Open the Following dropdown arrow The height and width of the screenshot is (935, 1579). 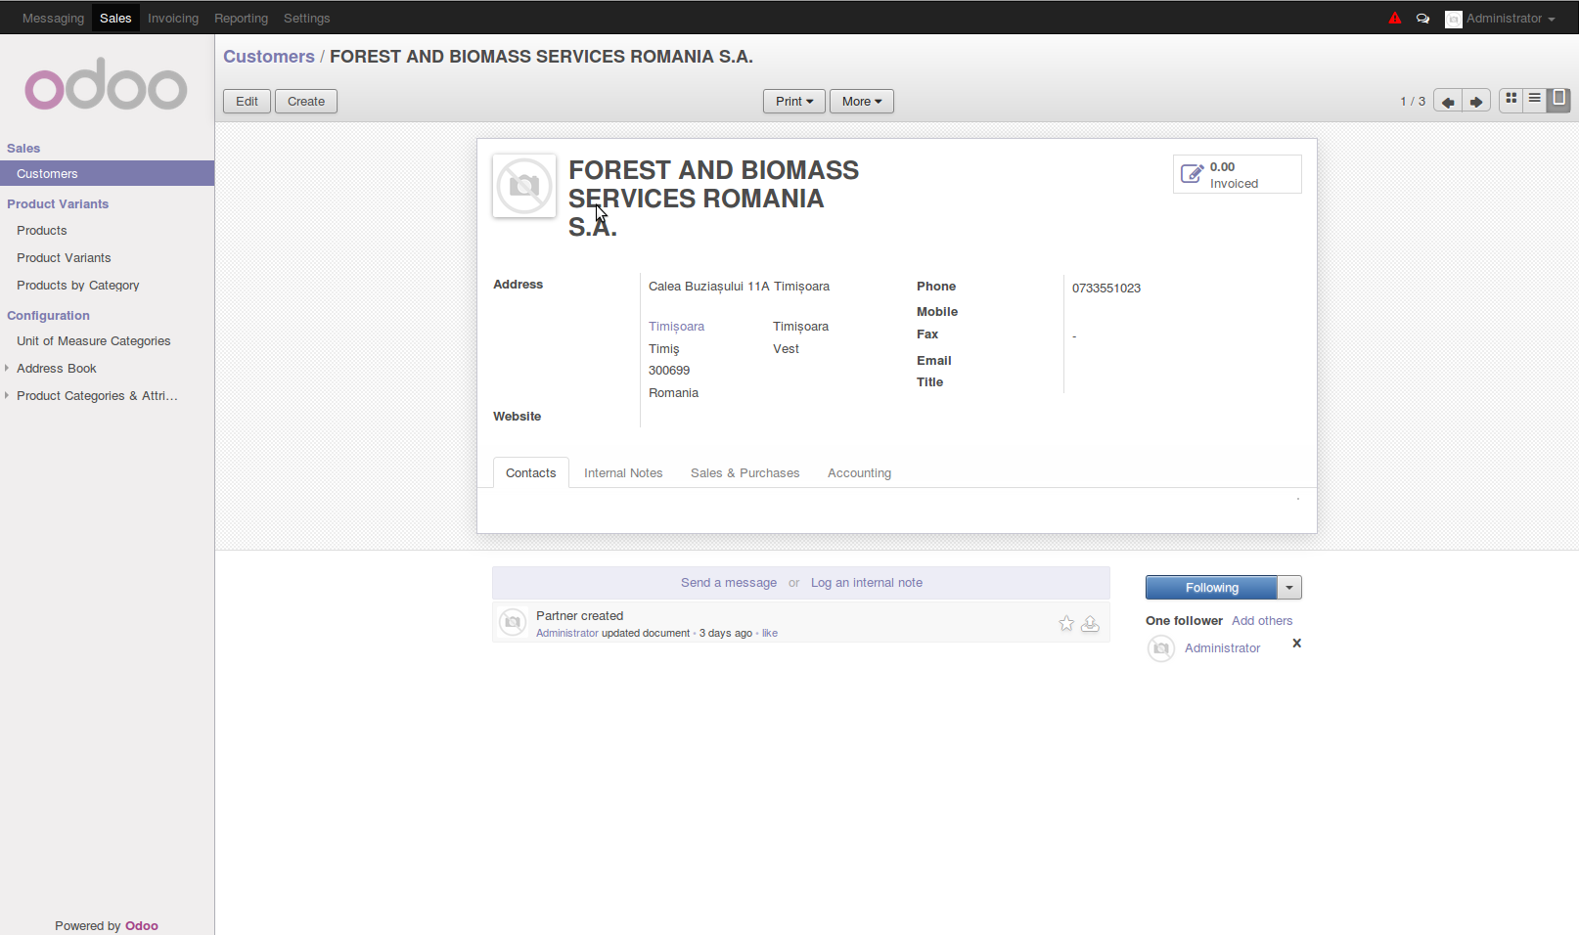pos(1289,588)
